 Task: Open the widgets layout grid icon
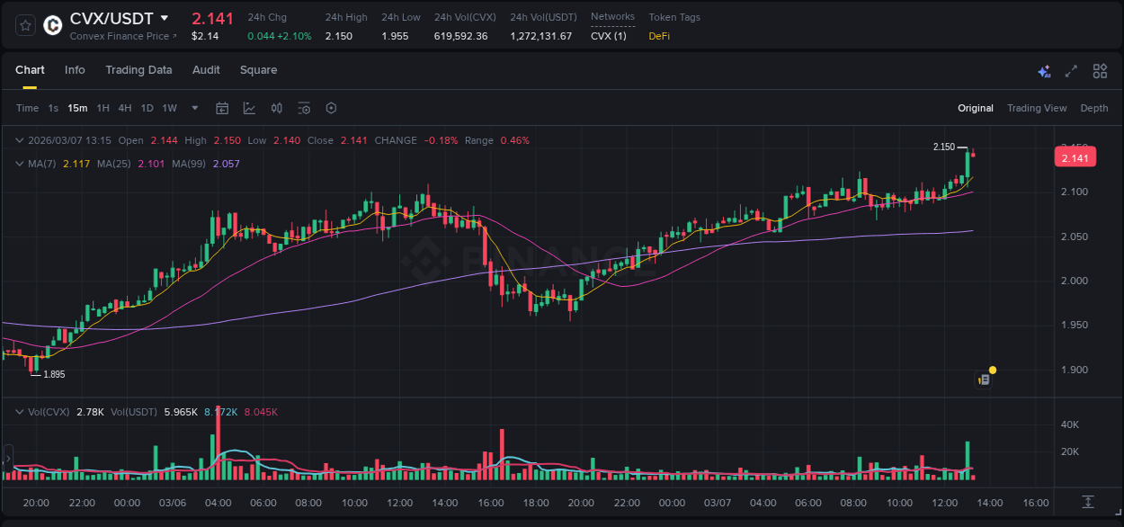pyautogui.click(x=1098, y=70)
